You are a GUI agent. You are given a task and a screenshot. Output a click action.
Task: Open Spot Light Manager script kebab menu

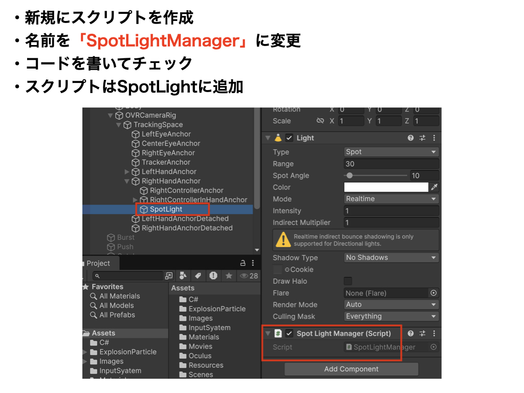click(434, 334)
